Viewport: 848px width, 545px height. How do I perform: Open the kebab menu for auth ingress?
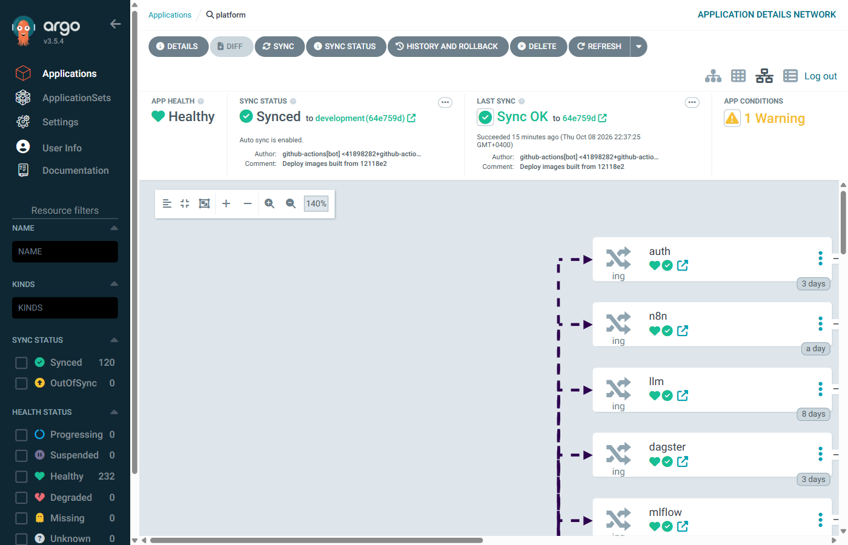click(820, 259)
